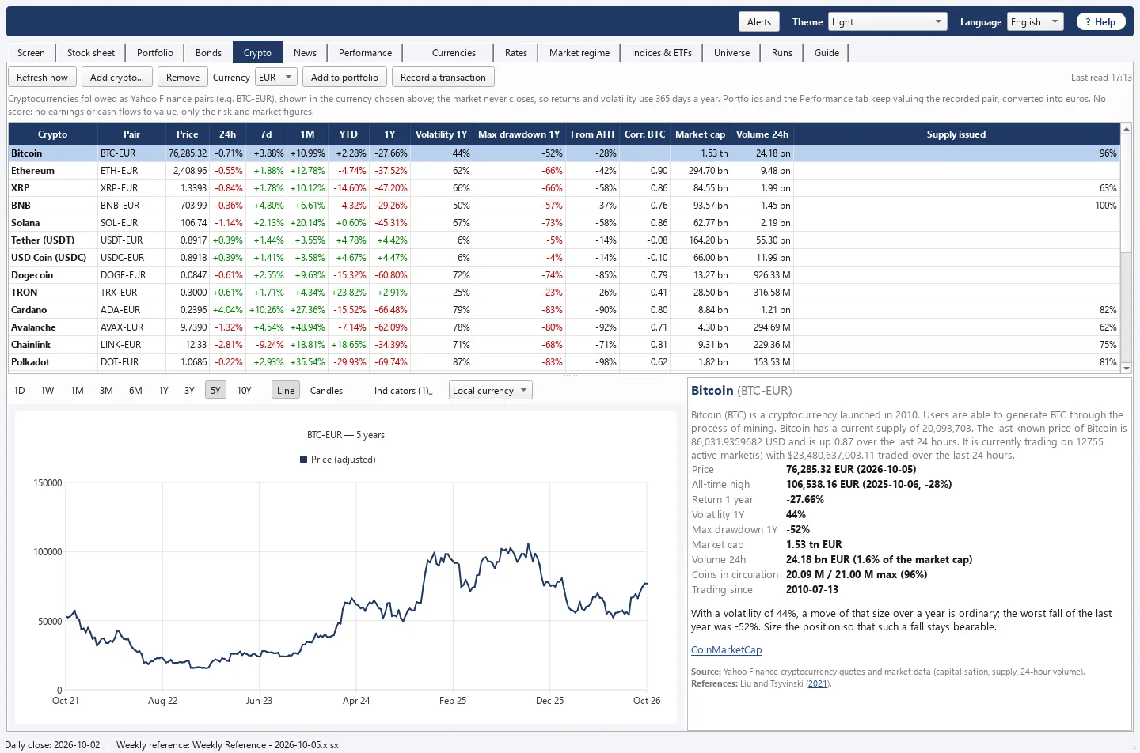
Task: Select the 1M chart range
Action: click(x=77, y=390)
